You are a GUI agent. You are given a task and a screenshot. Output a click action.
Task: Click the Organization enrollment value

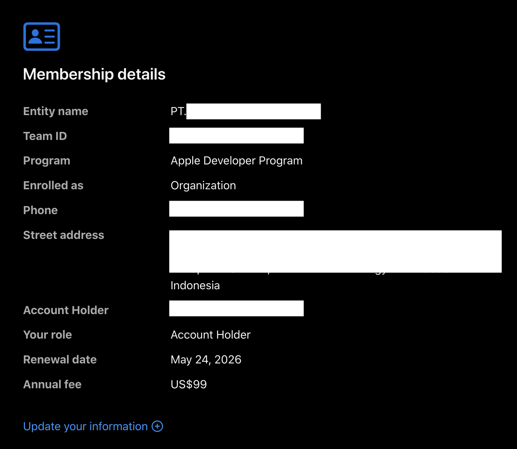203,186
